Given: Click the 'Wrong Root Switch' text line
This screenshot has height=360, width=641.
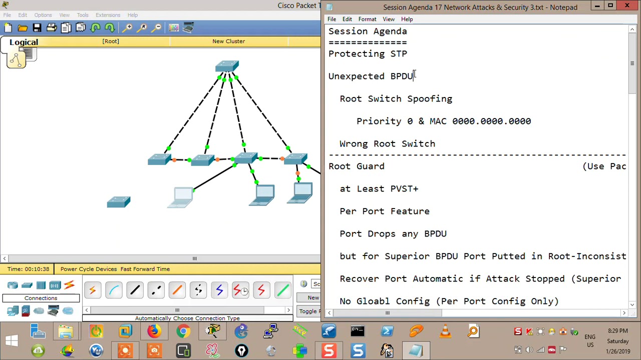Looking at the screenshot, I should point(387,143).
